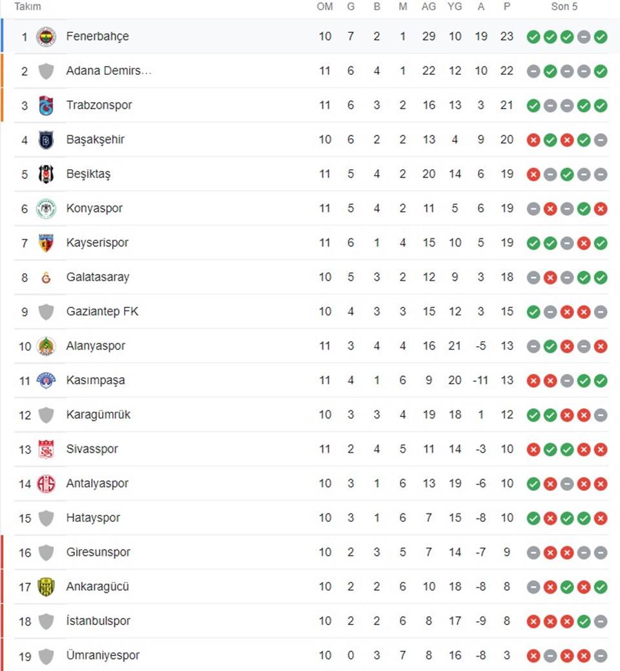Screen dimensions: 620x671
Task: Click the Son 5 column header
Action: [564, 6]
